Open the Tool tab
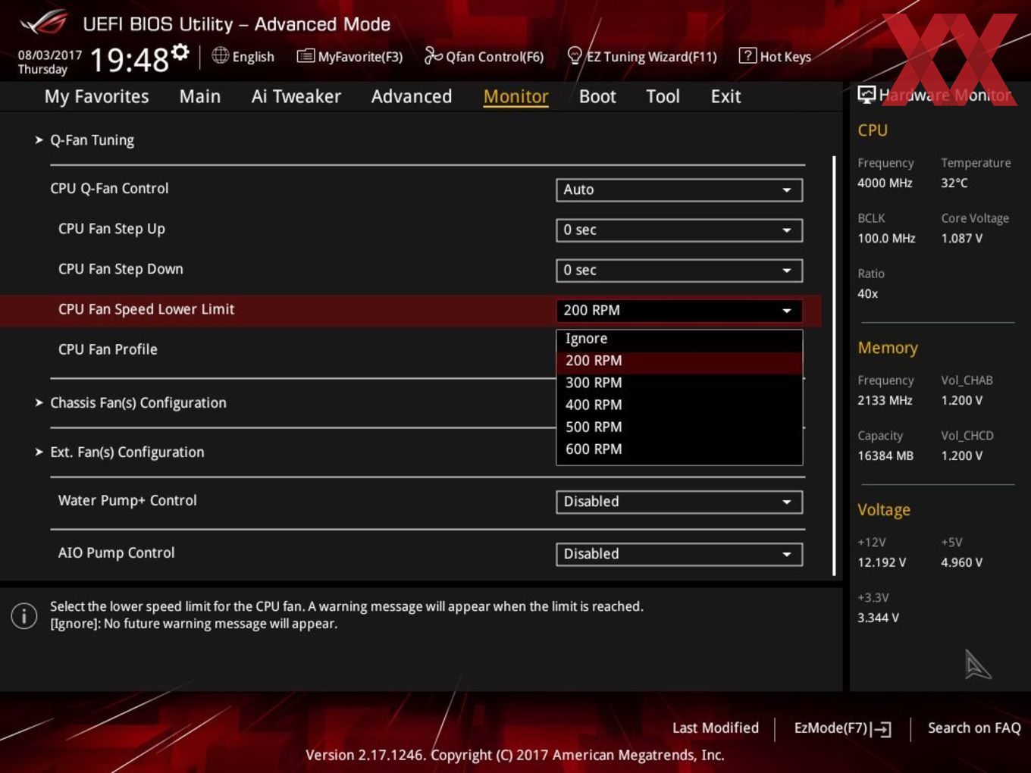This screenshot has height=773, width=1031. (663, 96)
